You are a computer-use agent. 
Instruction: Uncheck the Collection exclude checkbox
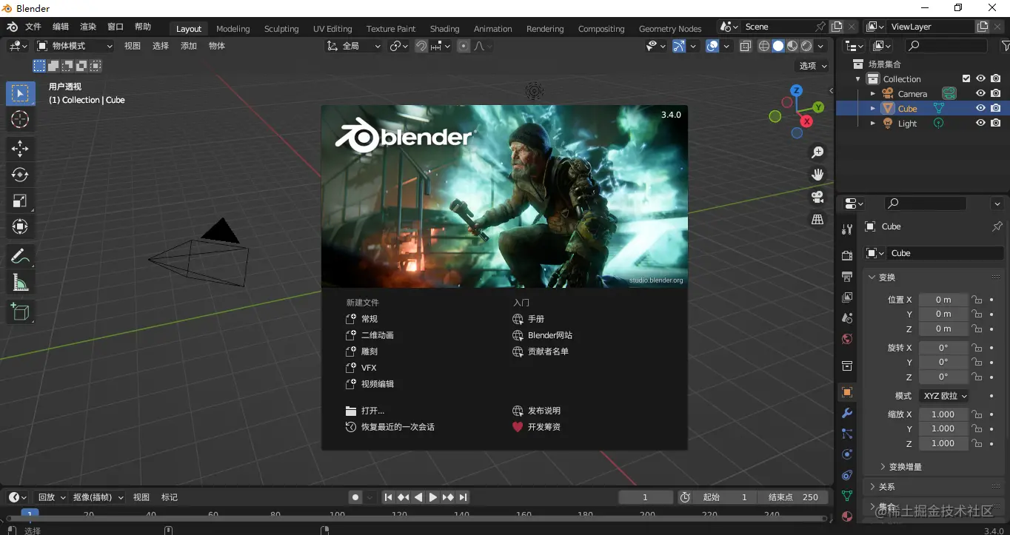coord(966,78)
